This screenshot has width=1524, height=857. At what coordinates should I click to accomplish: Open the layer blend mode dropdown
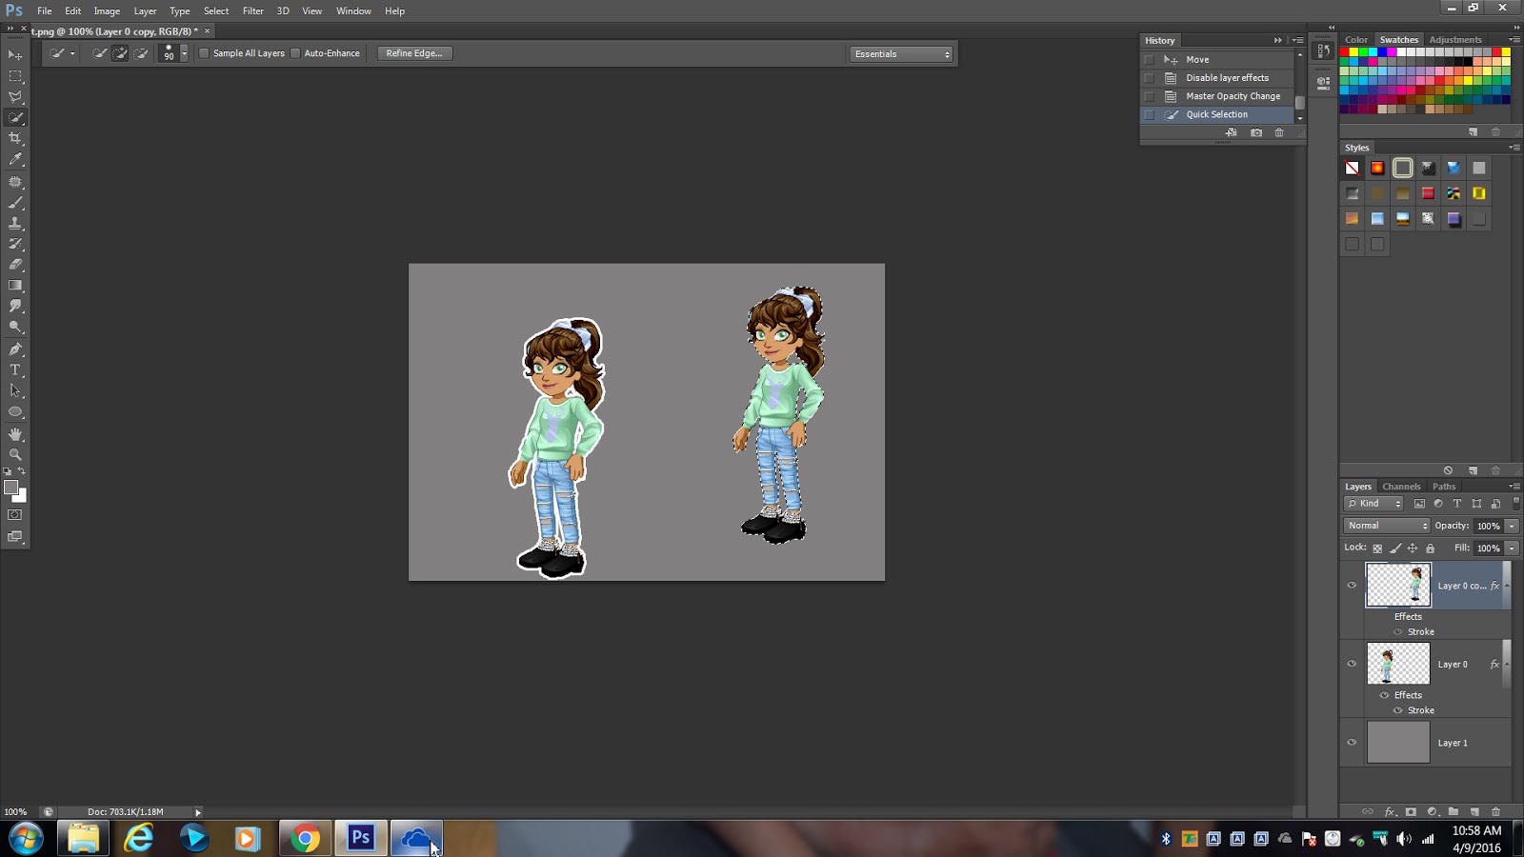[x=1387, y=526]
